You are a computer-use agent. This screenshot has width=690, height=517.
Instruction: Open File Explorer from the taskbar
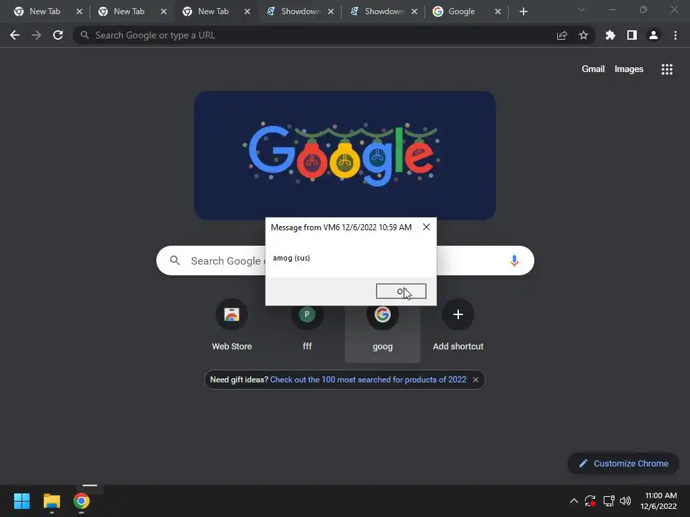(51, 501)
